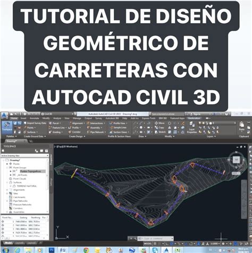252x253 pixels.
Task: Open Photoshop from the taskbar
Action: pos(52,250)
